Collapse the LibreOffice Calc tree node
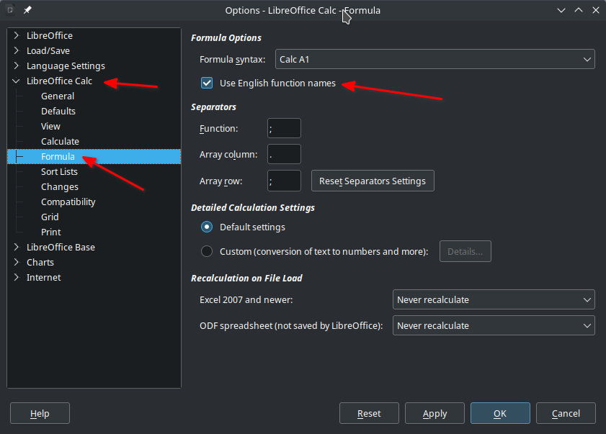Image resolution: width=606 pixels, height=434 pixels. tap(17, 81)
